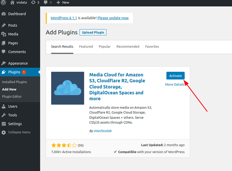The image size is (232, 171).
Task: Collapse the admin sidebar menu
Action: [x=19, y=132]
